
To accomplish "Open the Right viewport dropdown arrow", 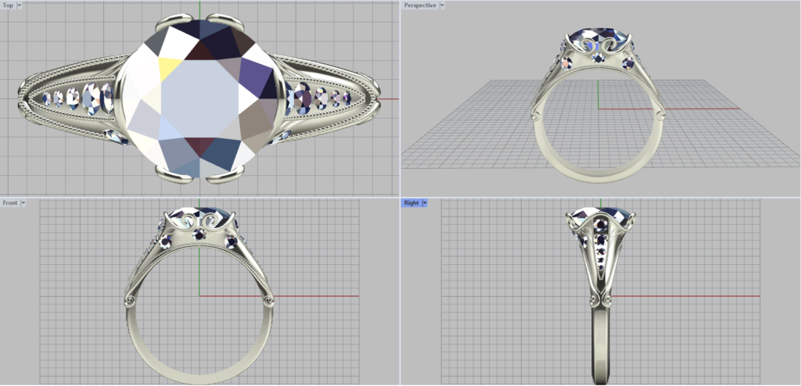I will (x=425, y=203).
